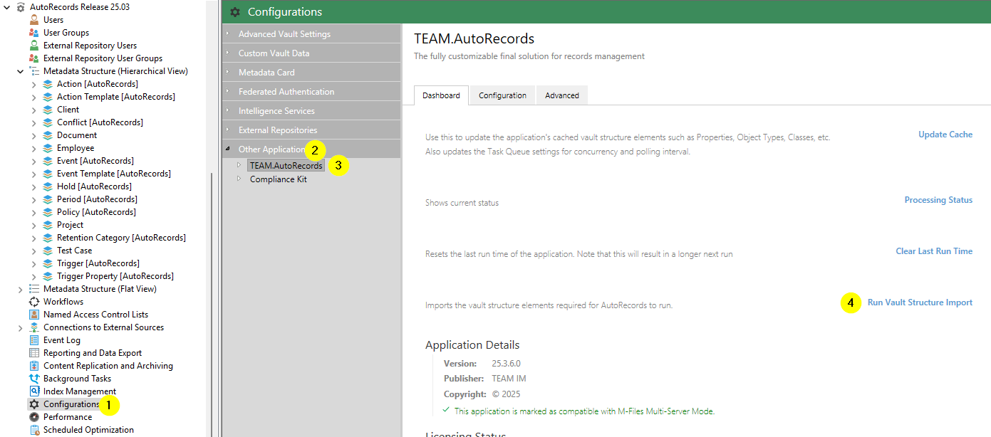Click the Reporting and Data Export icon
This screenshot has width=991, height=437.
[x=34, y=353]
